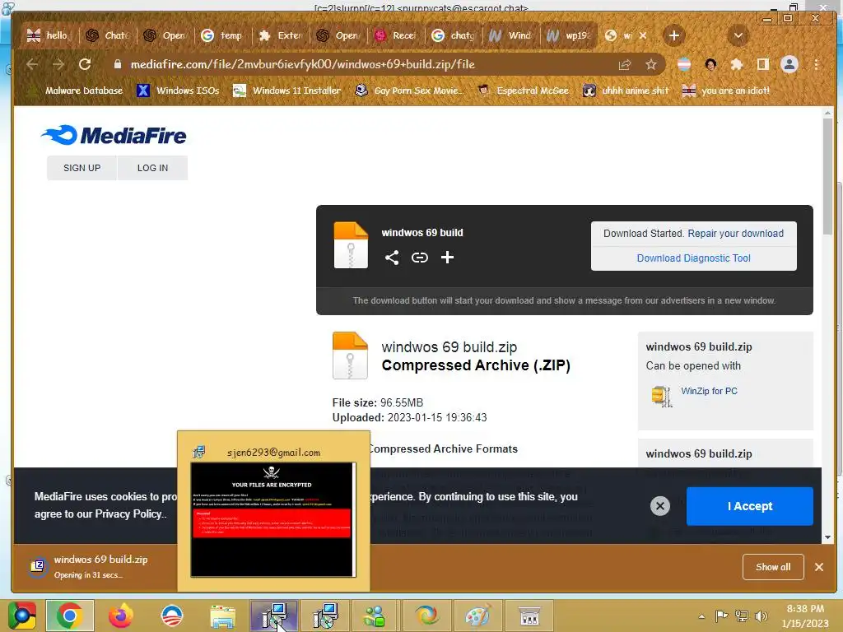The height and width of the screenshot is (632, 843).
Task: Open the Chrome three-dot menu
Action: pos(816,64)
